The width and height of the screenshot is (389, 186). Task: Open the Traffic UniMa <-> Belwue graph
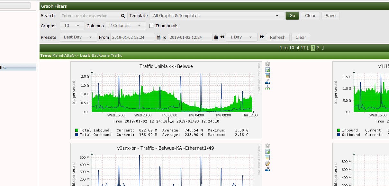coord(166,100)
